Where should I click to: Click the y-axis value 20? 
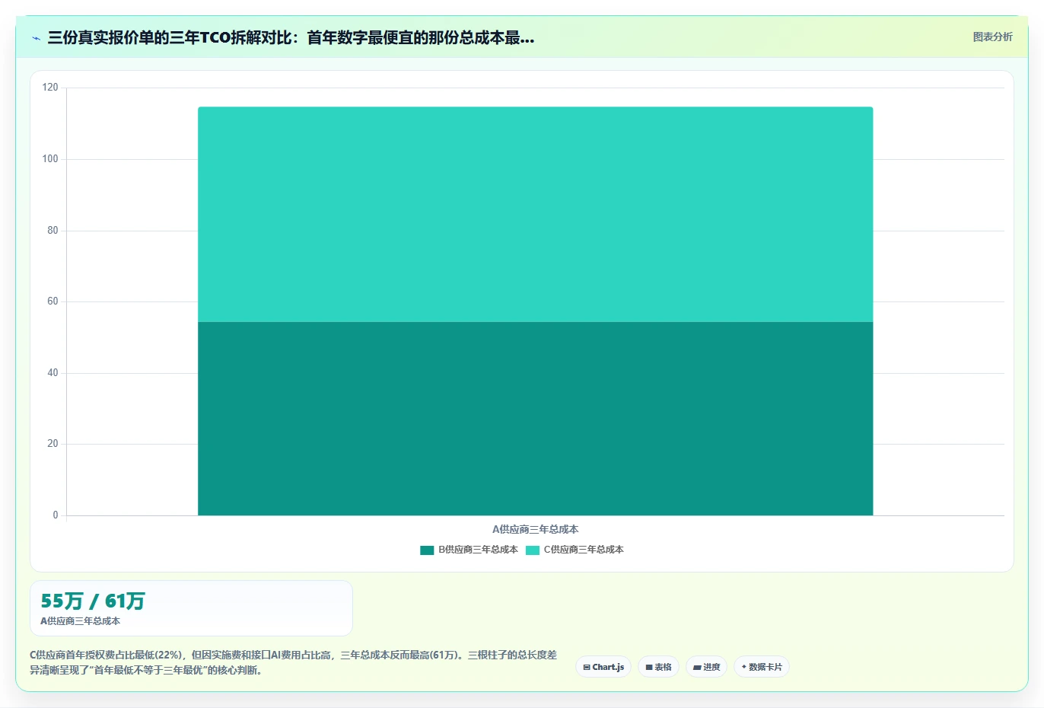point(53,444)
